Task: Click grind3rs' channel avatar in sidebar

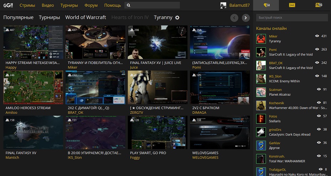Action: click(261, 132)
